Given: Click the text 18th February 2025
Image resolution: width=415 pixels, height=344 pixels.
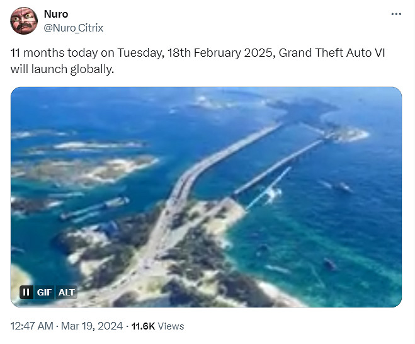Looking at the screenshot, I should pyautogui.click(x=217, y=53).
